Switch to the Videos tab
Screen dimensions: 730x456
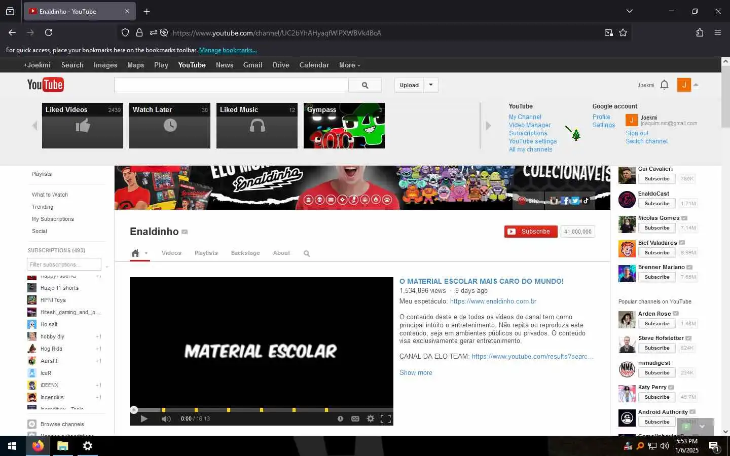[x=171, y=253]
